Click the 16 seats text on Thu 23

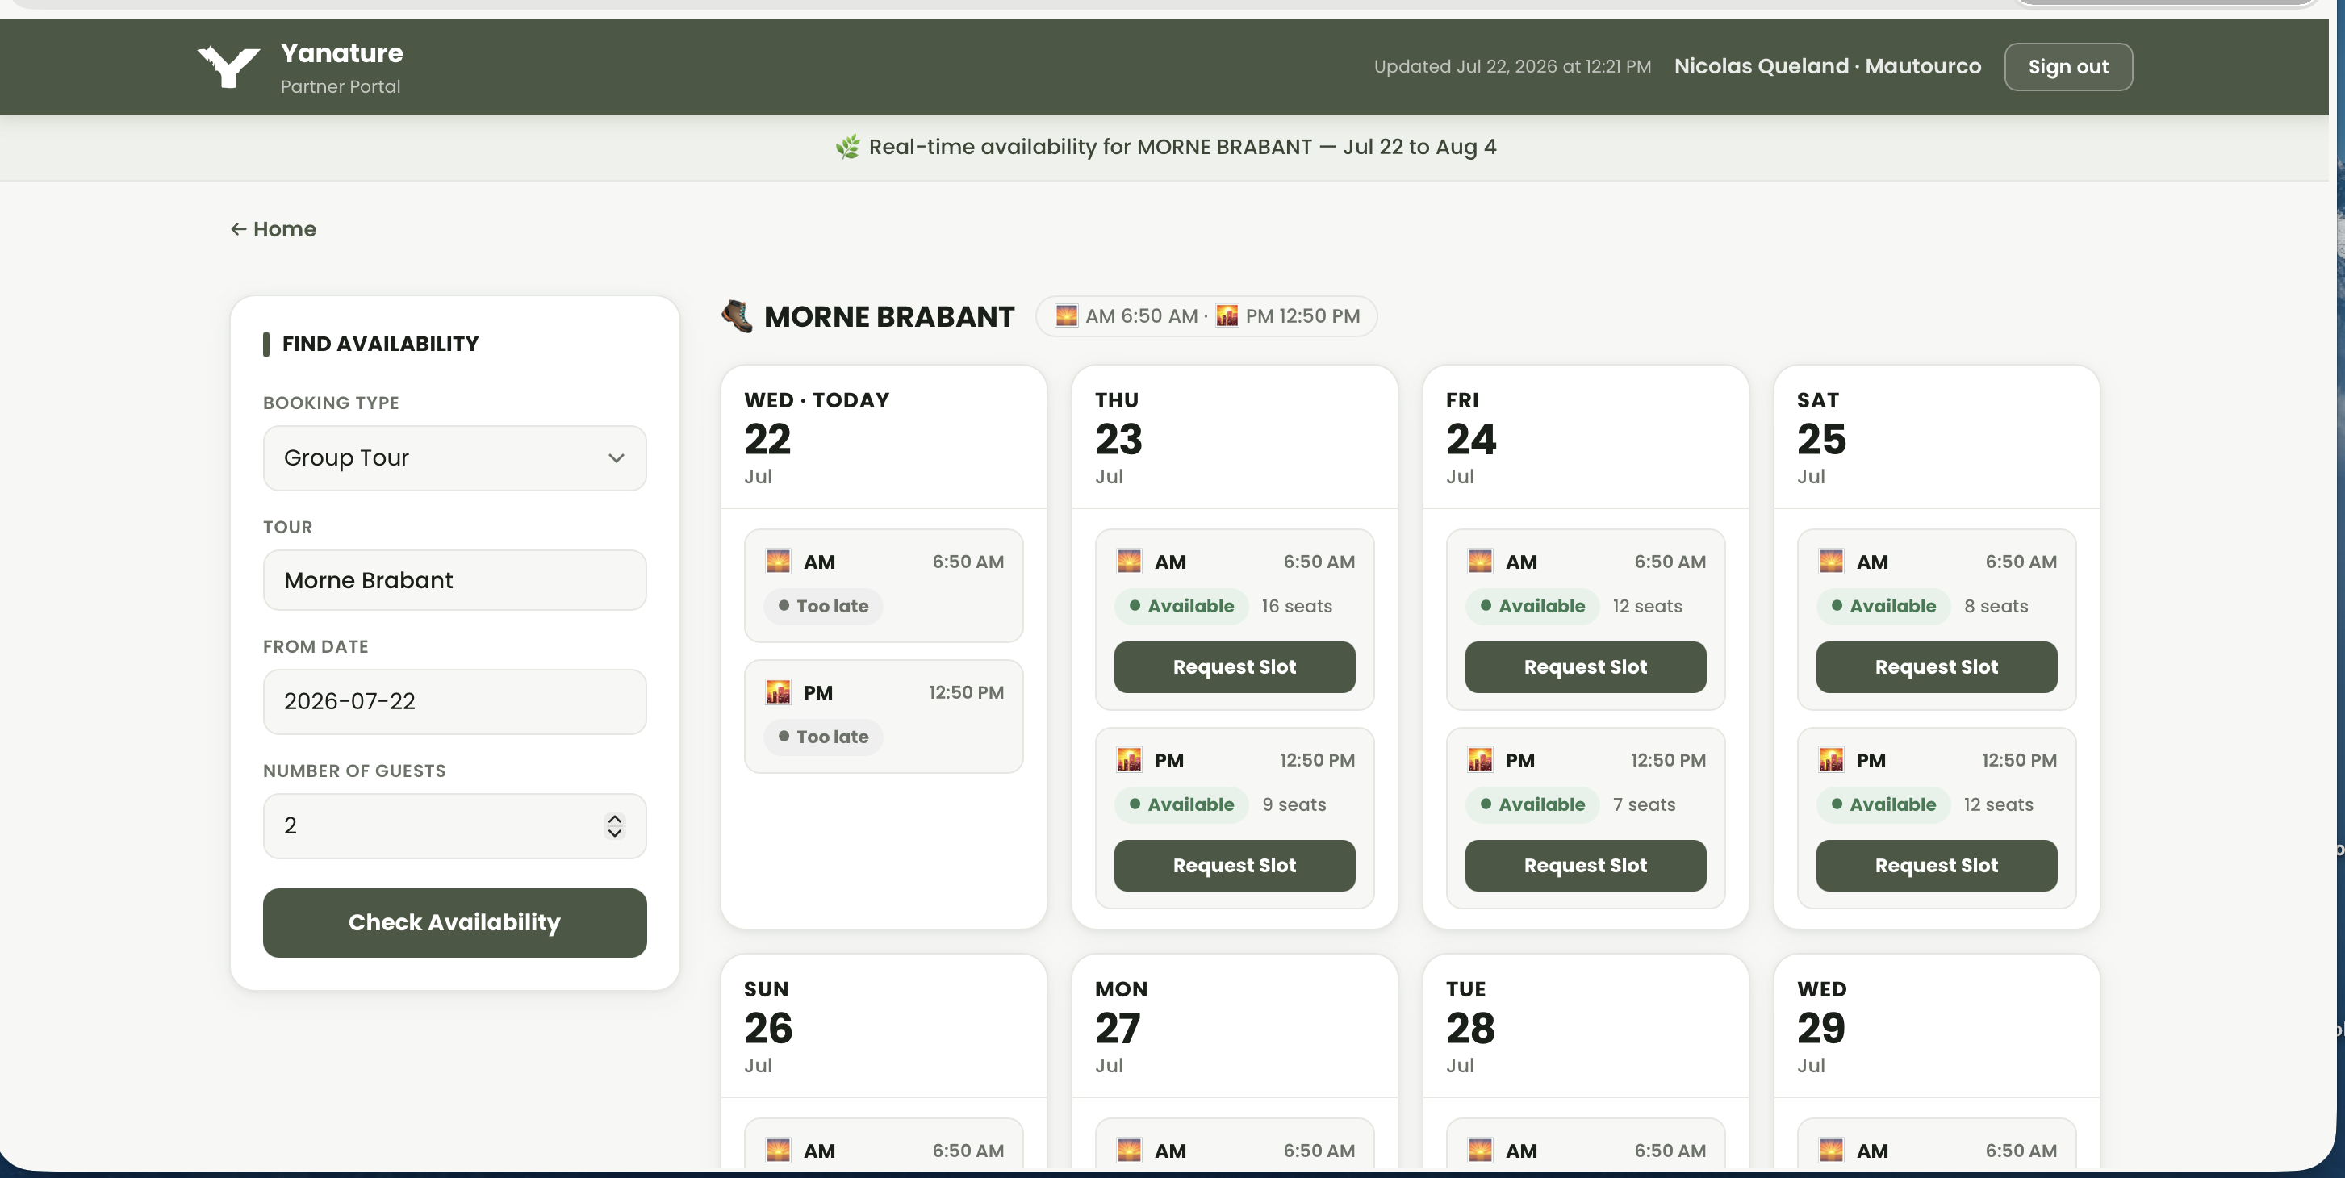click(x=1296, y=606)
